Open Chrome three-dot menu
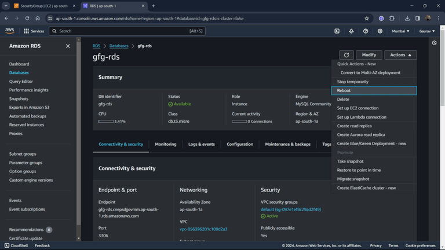The width and height of the screenshot is (445, 250). click(x=439, y=19)
